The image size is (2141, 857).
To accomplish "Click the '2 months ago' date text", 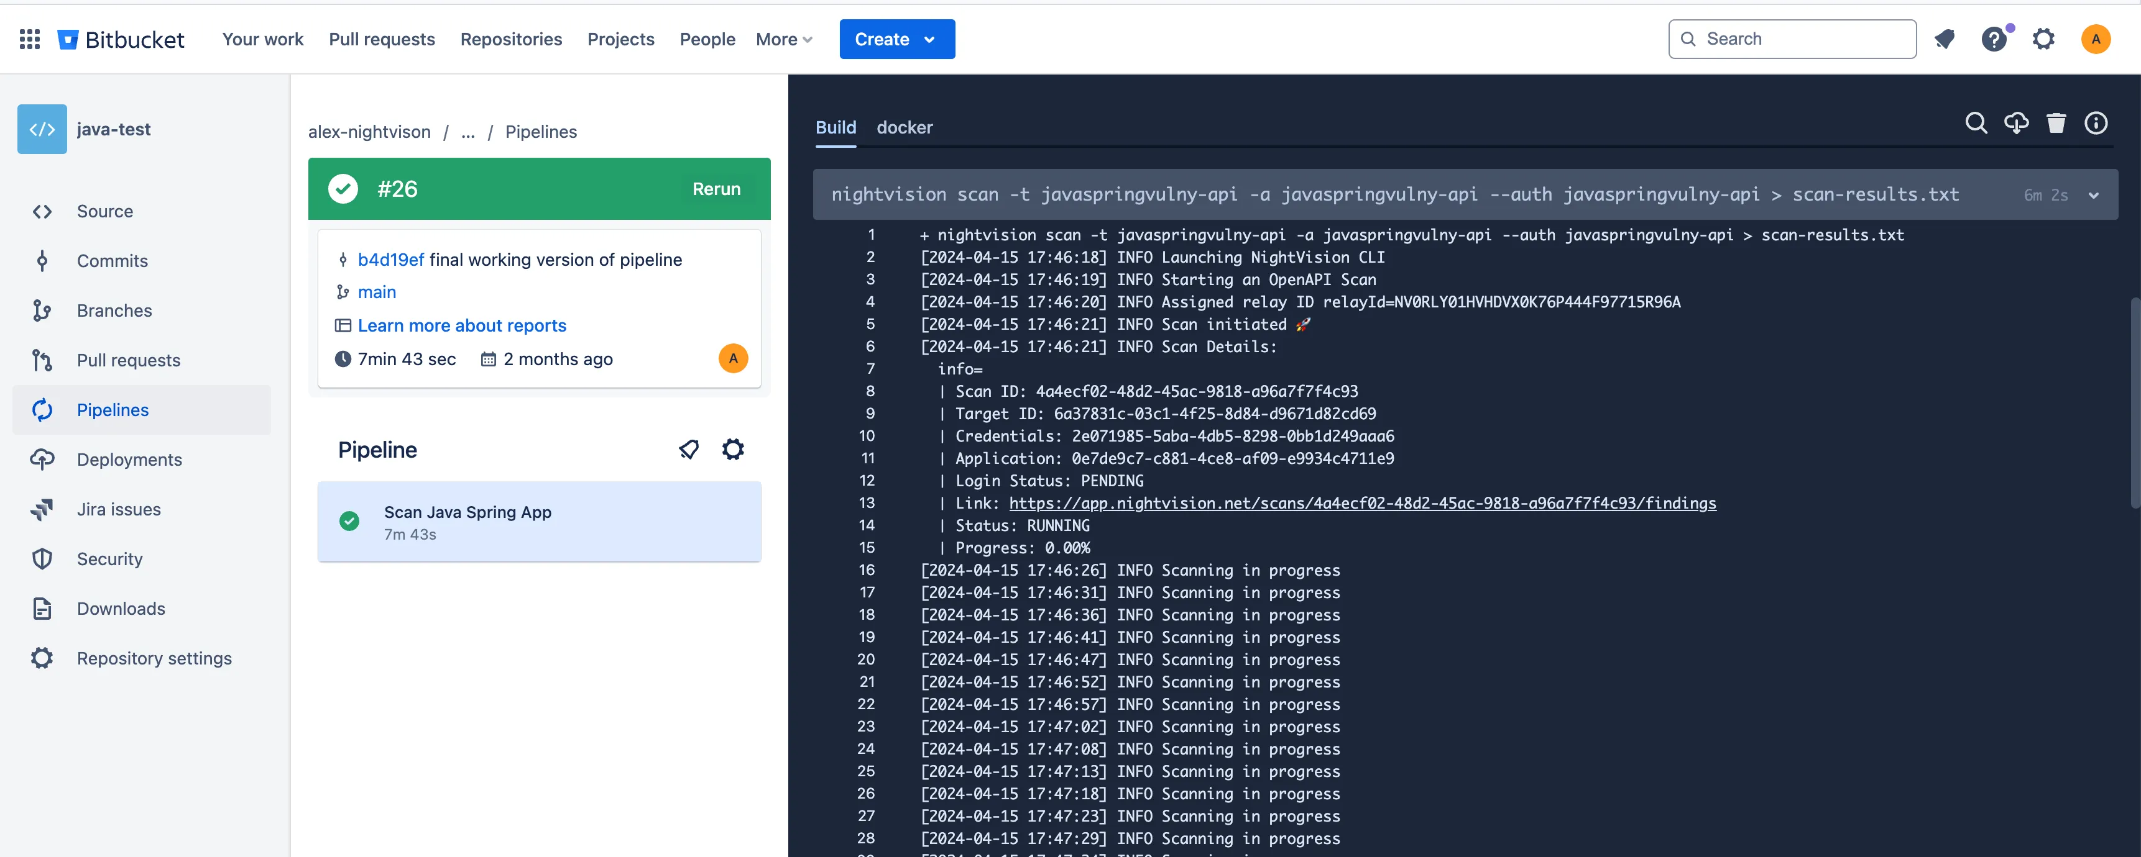I will (558, 360).
